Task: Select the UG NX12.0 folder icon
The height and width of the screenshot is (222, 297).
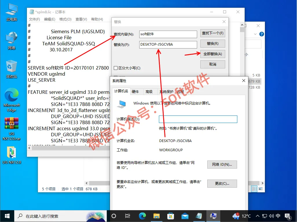Action: tap(12, 155)
